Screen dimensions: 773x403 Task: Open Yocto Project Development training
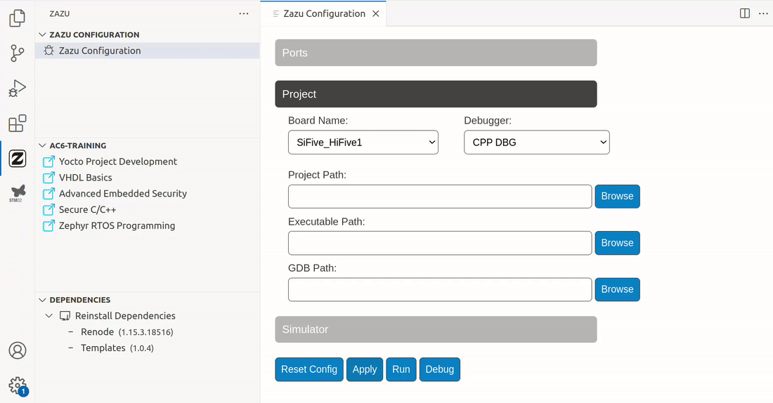118,161
